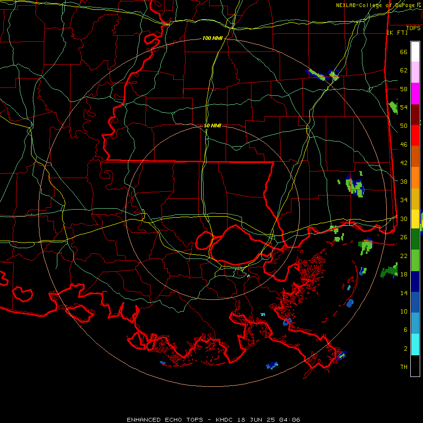423x423 pixels.
Task: Click the TH threshold legend label
Action: click(404, 367)
